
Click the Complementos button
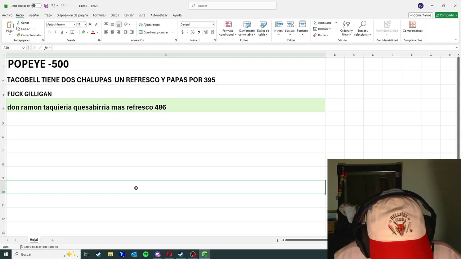413,27
